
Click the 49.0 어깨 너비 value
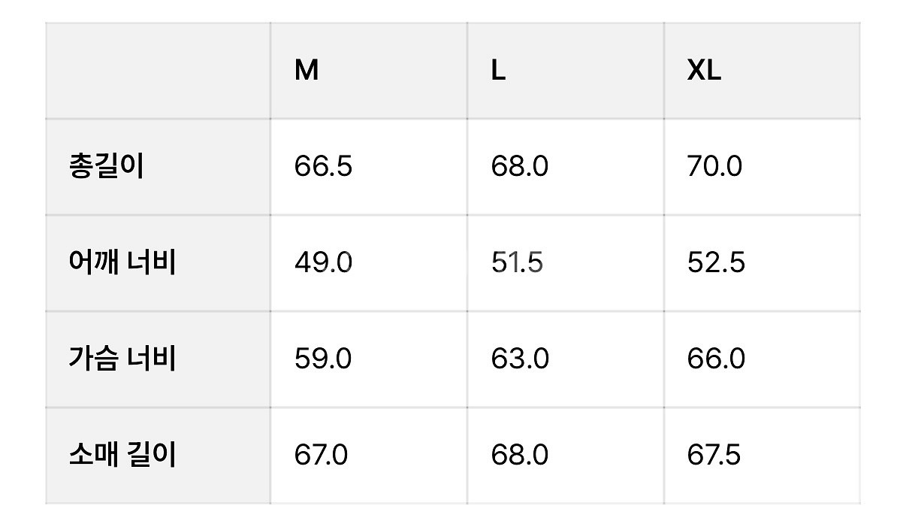click(x=323, y=262)
